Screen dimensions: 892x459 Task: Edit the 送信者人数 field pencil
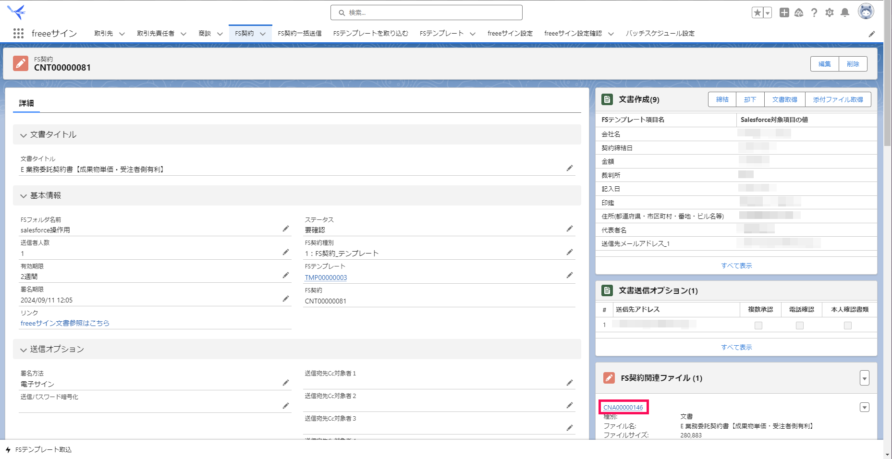[286, 252]
